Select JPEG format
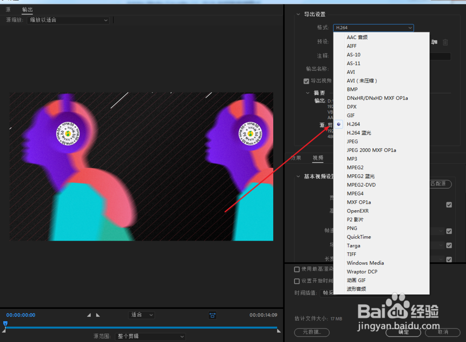Viewport: 466px width, 342px height. [381, 142]
